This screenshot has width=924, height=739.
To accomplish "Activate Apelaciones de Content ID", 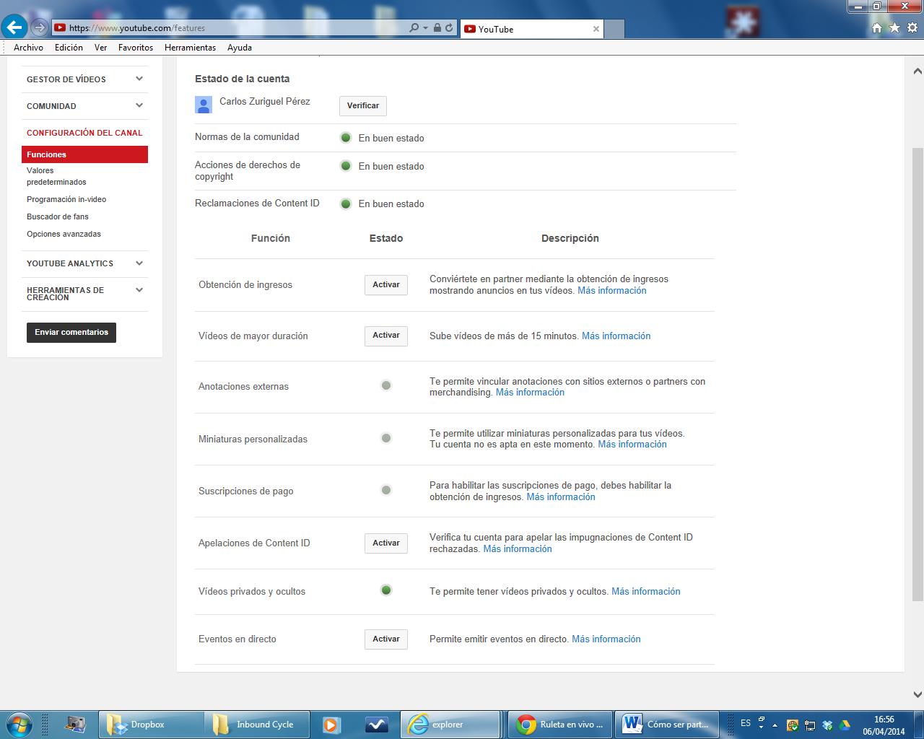I will pyautogui.click(x=386, y=543).
